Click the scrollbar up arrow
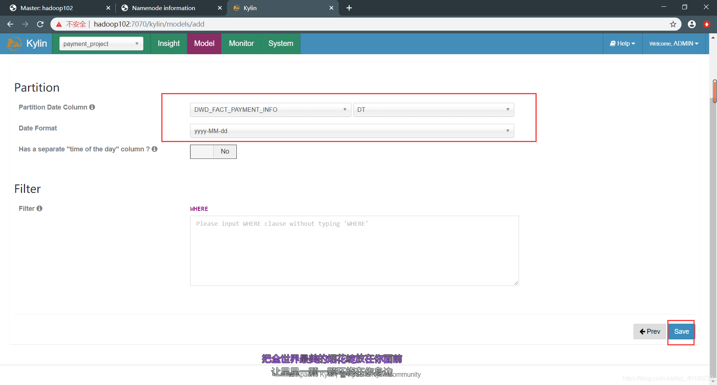Viewport: 717px width, 385px height. point(713,37)
